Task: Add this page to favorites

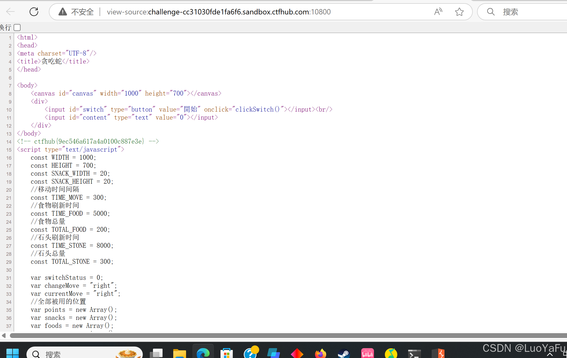Action: (459, 12)
